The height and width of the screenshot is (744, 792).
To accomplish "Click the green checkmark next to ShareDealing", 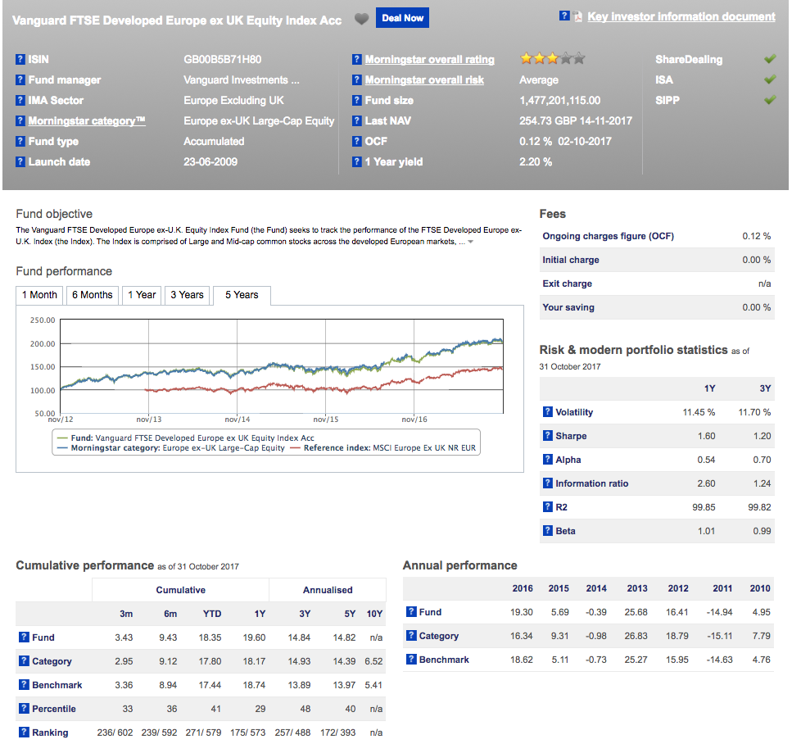I will pos(769,59).
